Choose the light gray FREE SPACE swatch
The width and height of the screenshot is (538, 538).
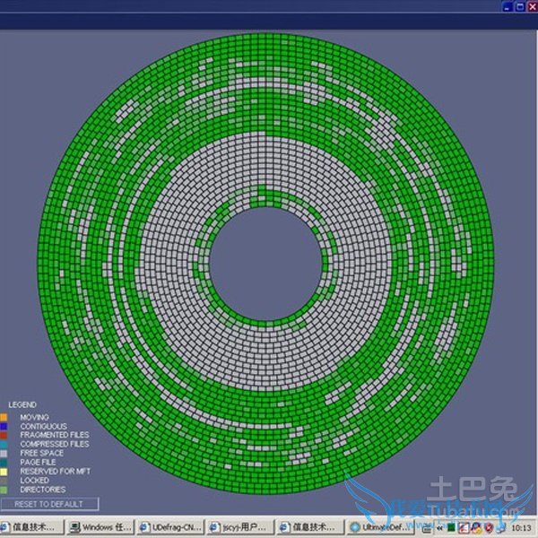(x=4, y=453)
